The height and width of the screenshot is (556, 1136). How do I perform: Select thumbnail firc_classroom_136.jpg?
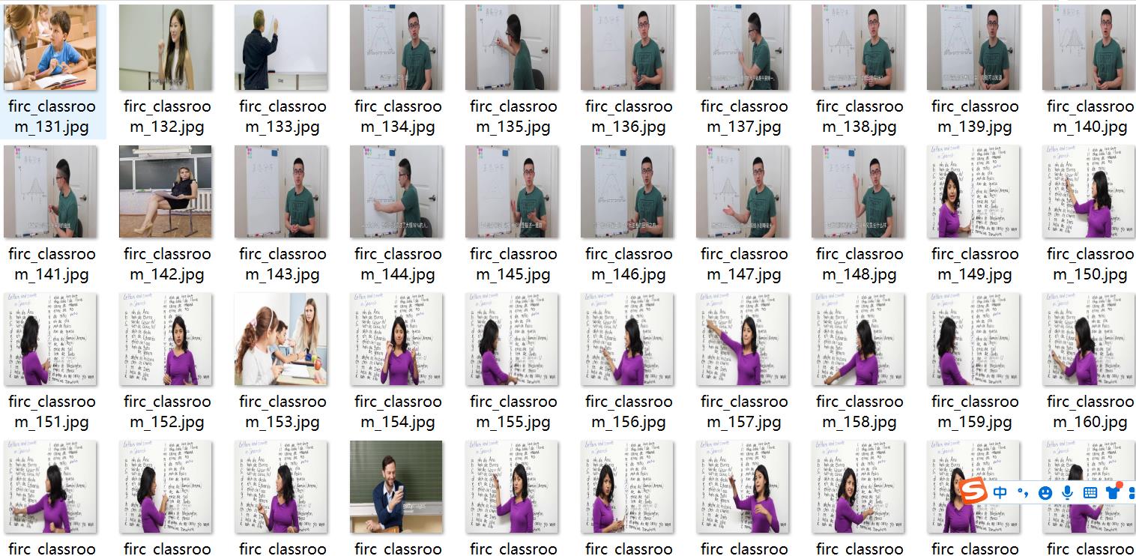click(x=627, y=47)
